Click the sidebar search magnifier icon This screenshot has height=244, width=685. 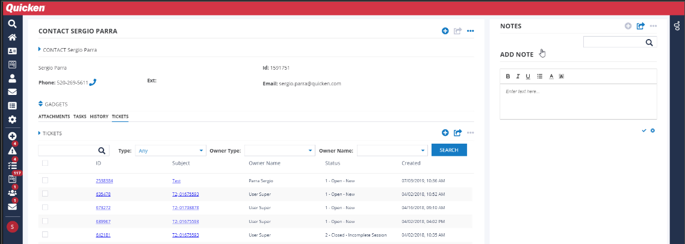(x=11, y=24)
